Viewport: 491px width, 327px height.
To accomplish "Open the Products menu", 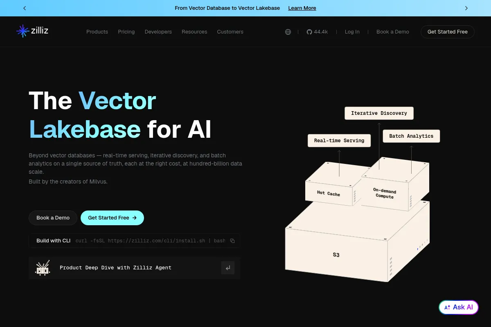I will click(97, 32).
